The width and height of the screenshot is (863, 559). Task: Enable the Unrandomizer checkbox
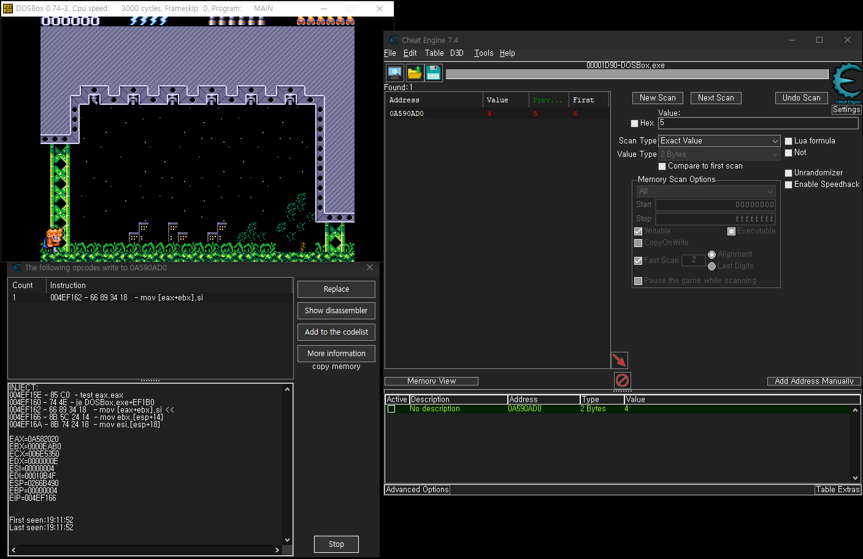click(789, 173)
